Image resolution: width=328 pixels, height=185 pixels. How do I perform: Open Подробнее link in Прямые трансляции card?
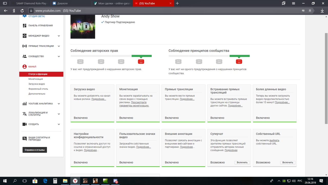click(187, 99)
